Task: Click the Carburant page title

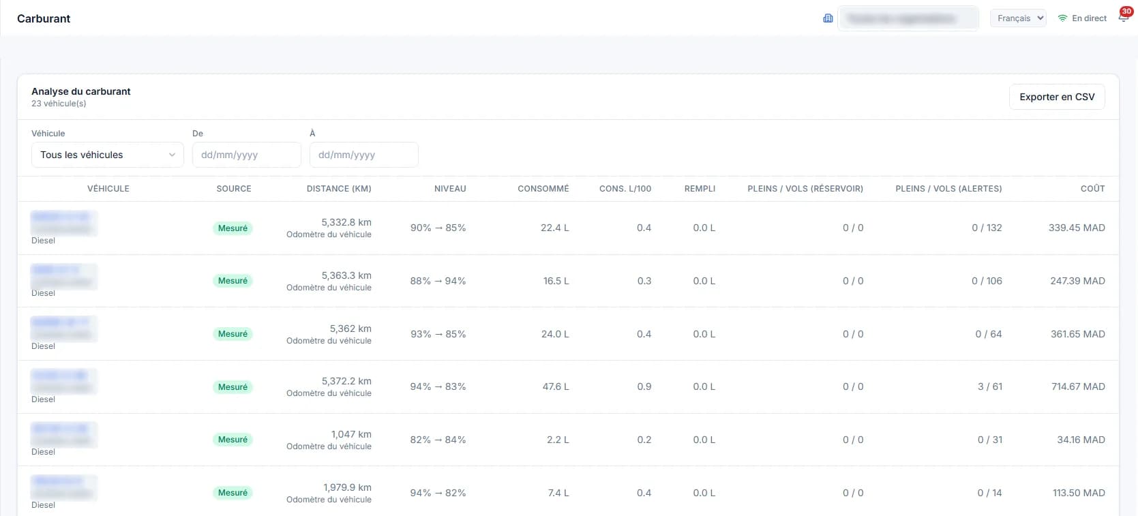Action: click(x=44, y=18)
